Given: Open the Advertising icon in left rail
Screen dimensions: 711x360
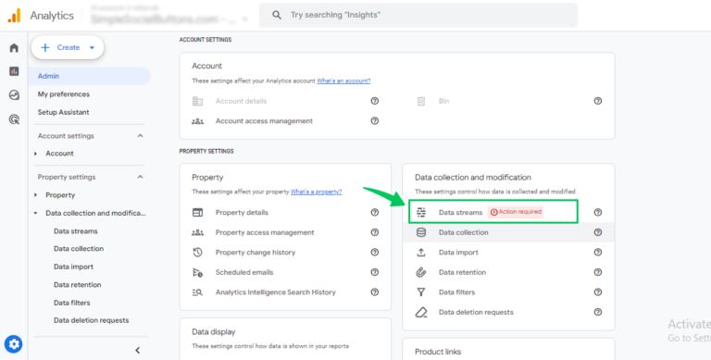Looking at the screenshot, I should click(14, 119).
